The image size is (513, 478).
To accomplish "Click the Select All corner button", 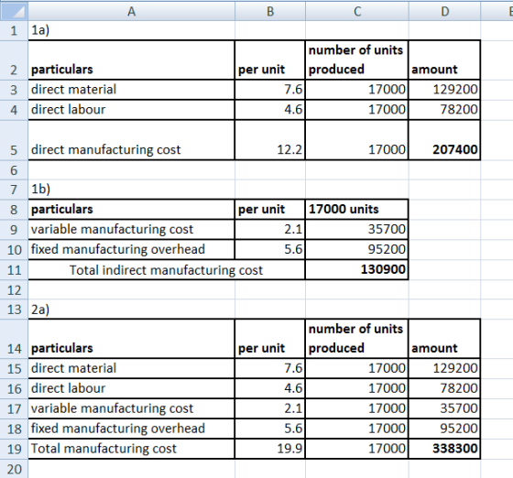I will coord(14,11).
